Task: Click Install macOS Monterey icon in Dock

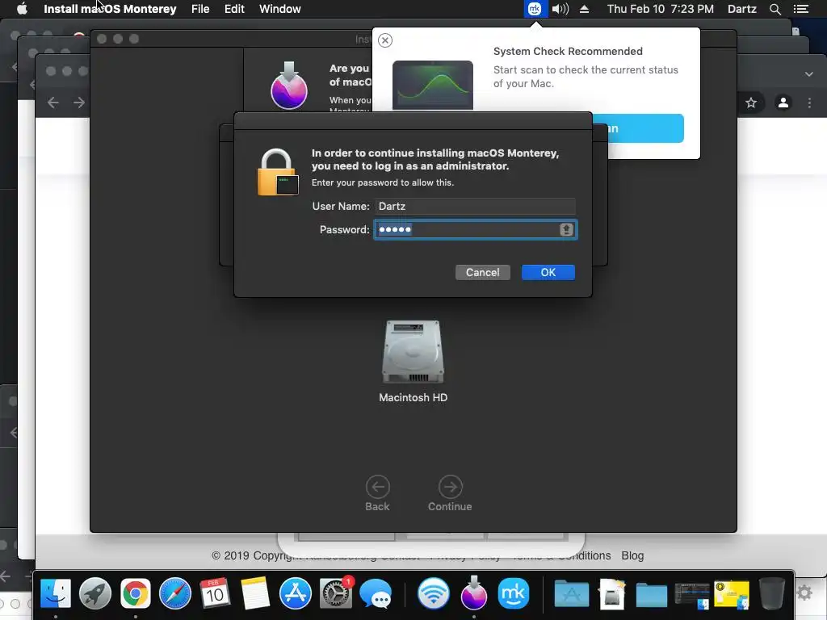Action: click(473, 593)
